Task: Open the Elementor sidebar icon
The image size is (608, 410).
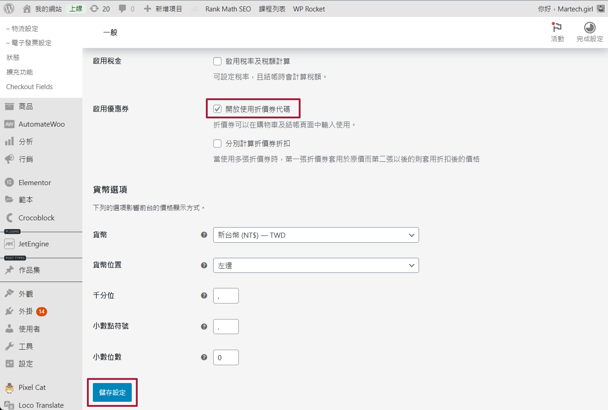Action: coord(9,182)
